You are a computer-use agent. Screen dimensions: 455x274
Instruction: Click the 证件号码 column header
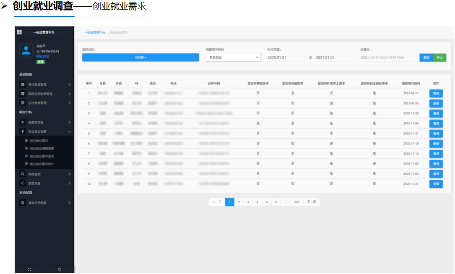tap(214, 83)
